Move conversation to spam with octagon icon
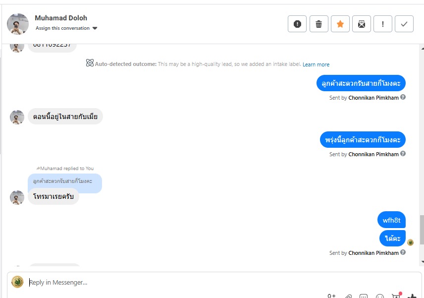 pyautogui.click(x=297, y=24)
